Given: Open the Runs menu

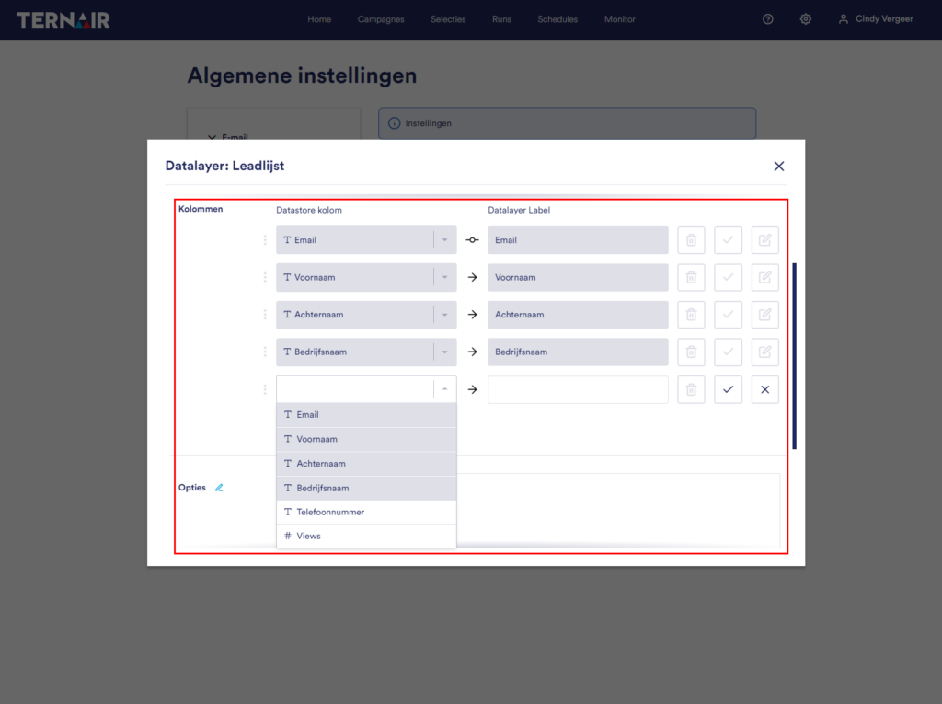Looking at the screenshot, I should tap(501, 19).
